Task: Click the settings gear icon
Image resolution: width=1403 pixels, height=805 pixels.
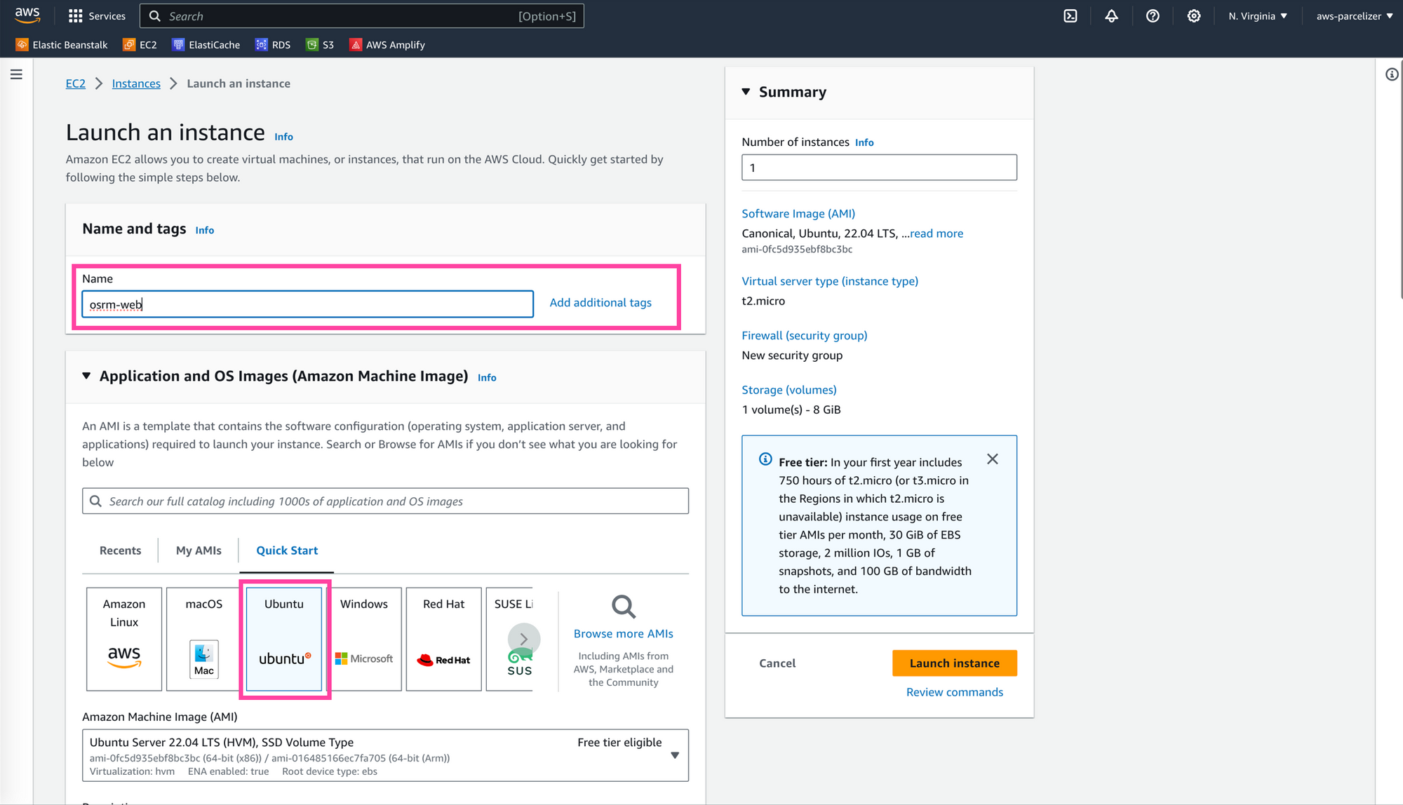Action: click(1193, 15)
